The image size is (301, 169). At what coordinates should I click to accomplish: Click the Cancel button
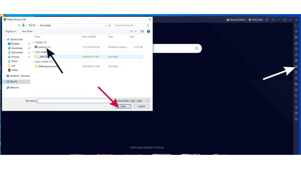141,106
